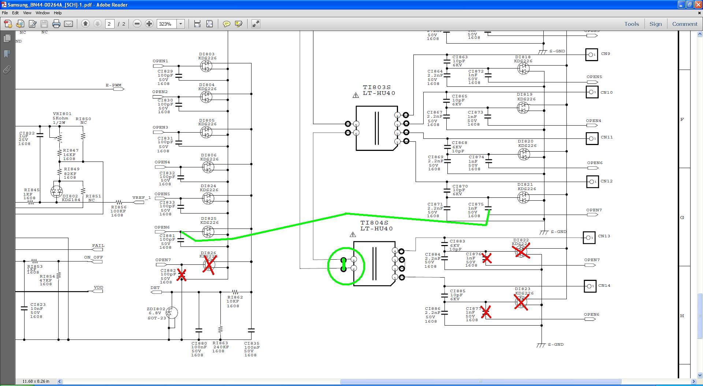Click the page number input field
The image size is (703, 386).
(x=109, y=24)
